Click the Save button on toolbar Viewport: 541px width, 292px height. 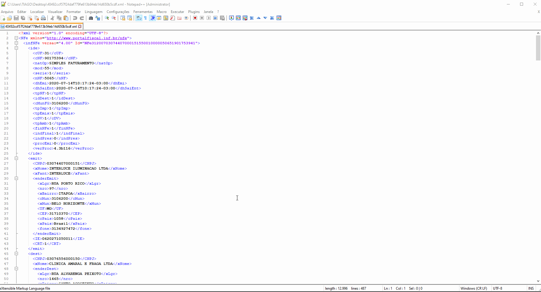16,18
